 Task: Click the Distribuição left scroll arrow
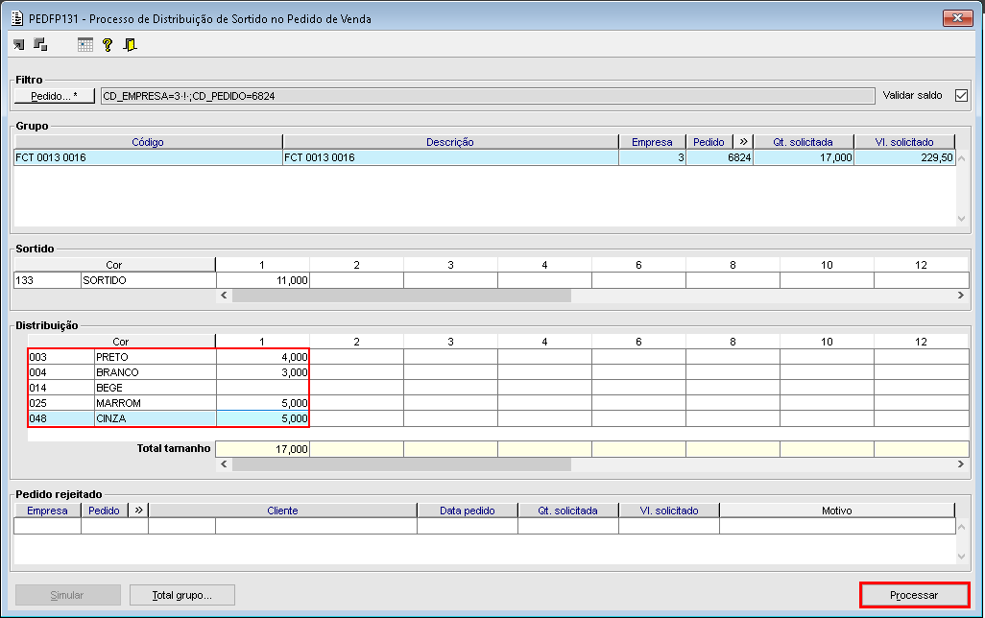pyautogui.click(x=225, y=464)
